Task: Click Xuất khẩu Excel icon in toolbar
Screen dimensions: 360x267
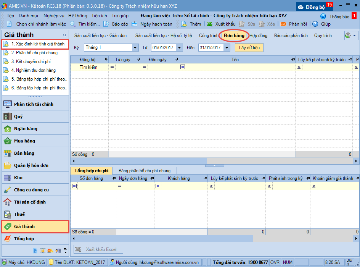Action: 209,24
